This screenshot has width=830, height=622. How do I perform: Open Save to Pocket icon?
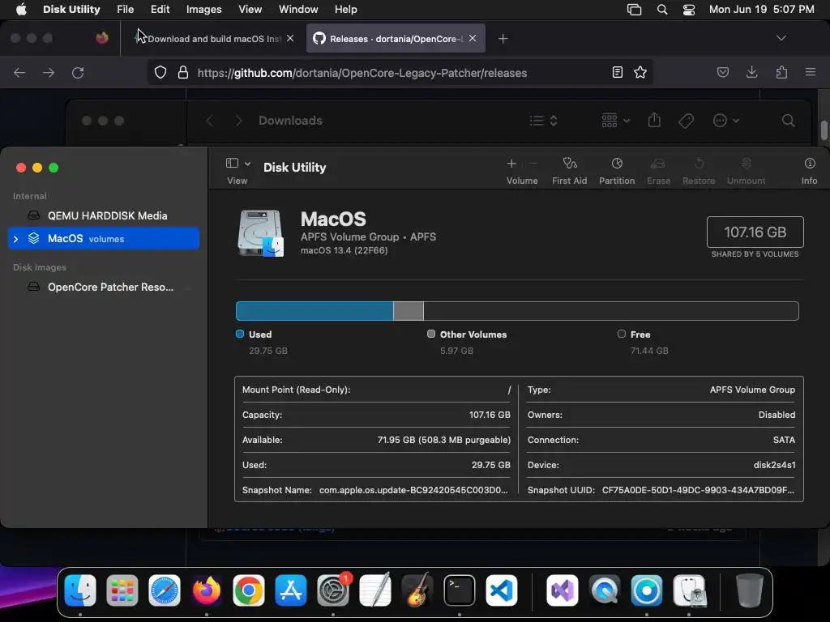click(x=722, y=72)
